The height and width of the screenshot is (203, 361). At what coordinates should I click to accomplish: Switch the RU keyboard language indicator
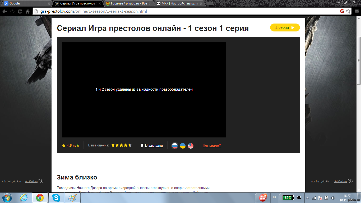coord(274,197)
